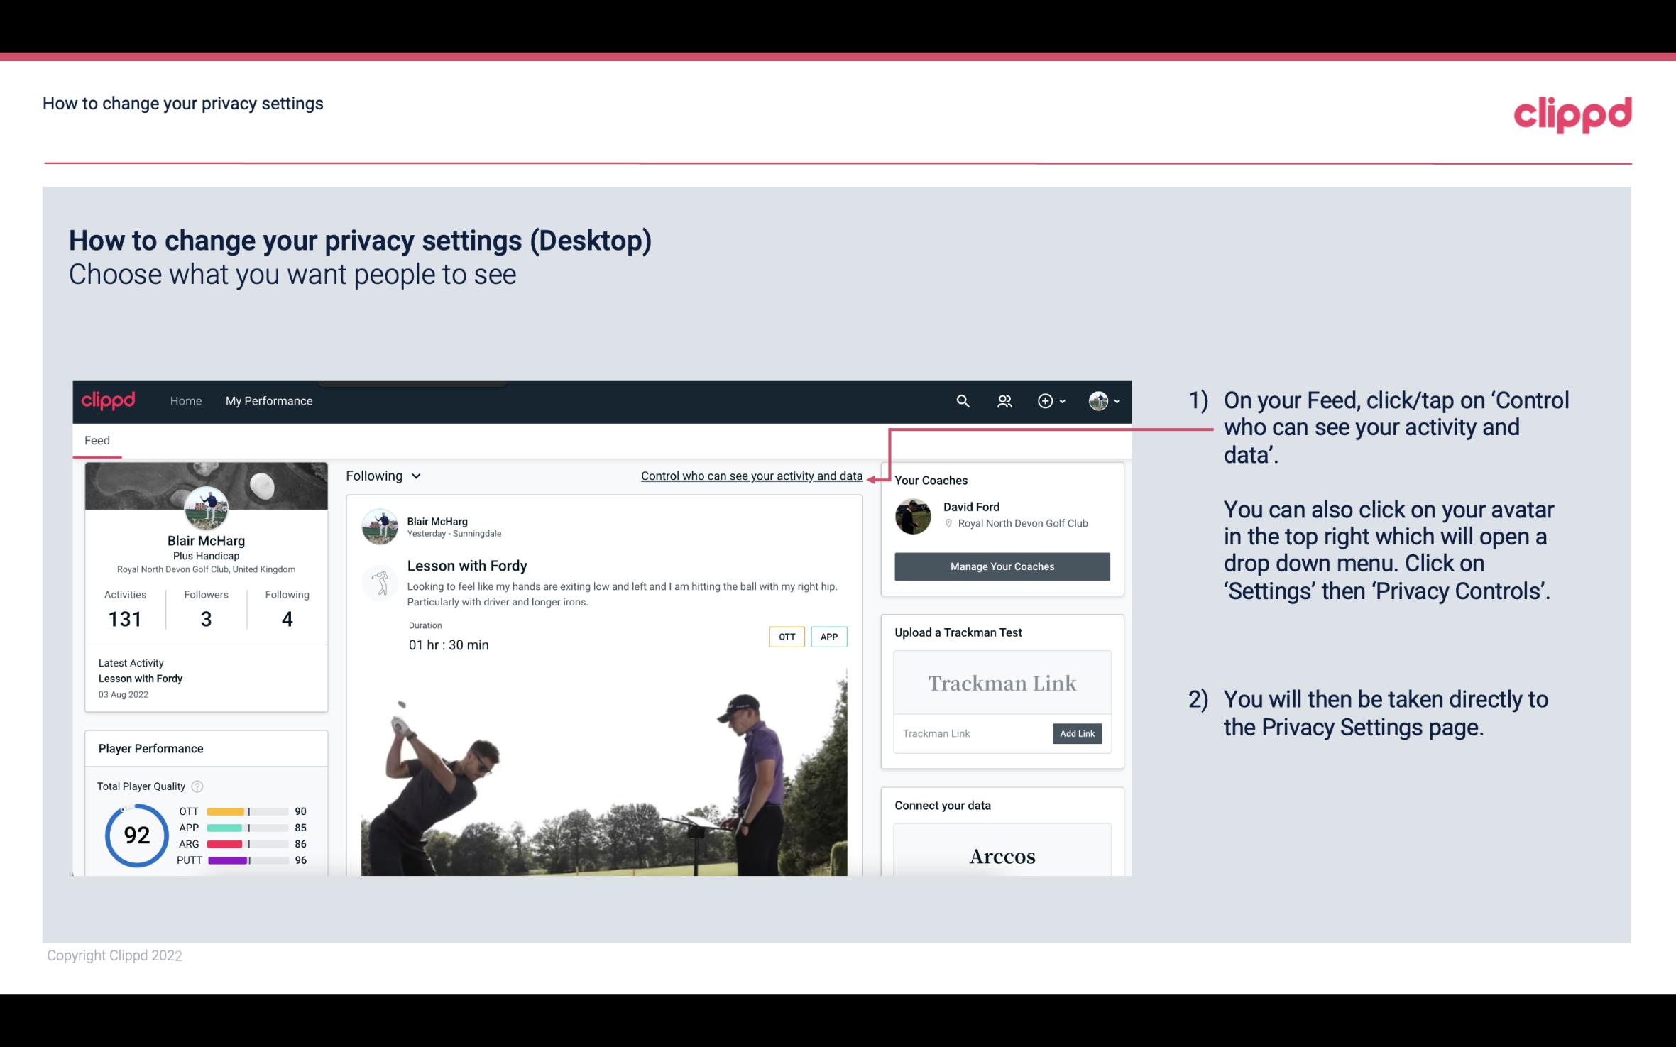This screenshot has height=1047, width=1676.
Task: Click the people/connections icon in navbar
Action: coord(1004,400)
